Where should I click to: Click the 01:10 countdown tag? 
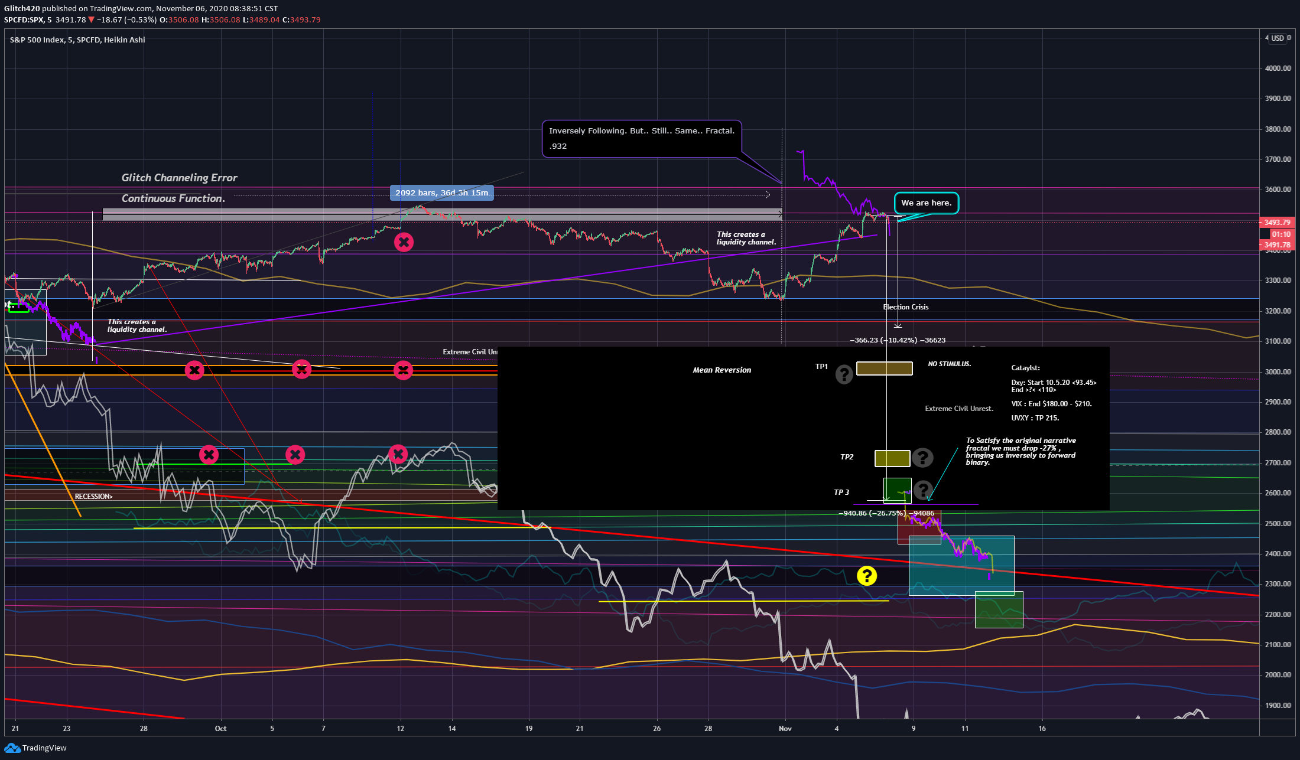1280,234
